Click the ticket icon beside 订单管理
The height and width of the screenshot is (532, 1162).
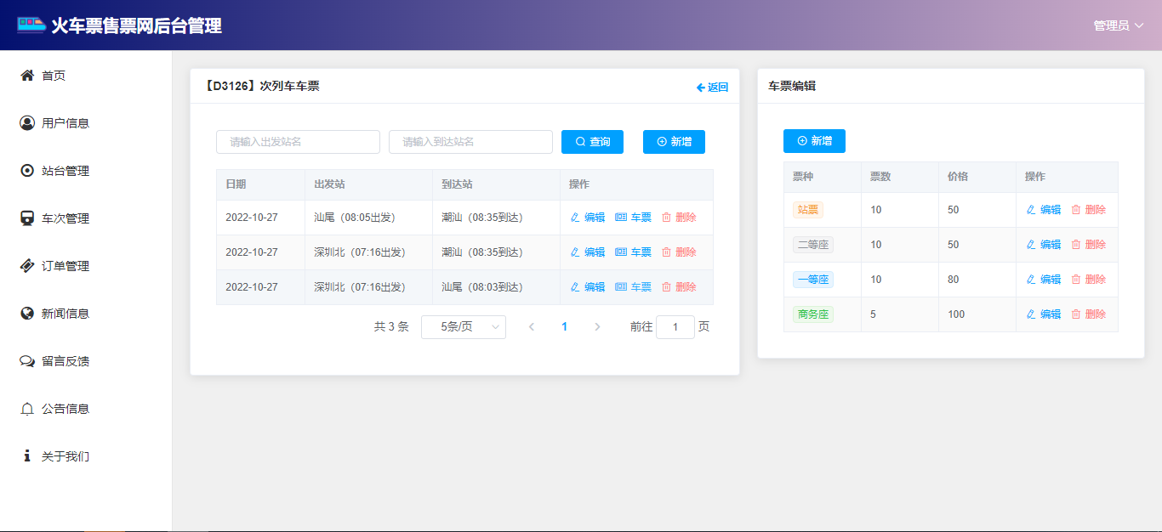[x=27, y=266]
